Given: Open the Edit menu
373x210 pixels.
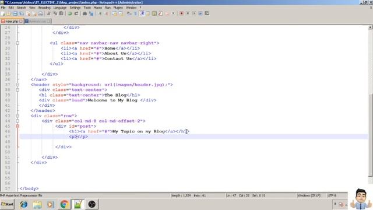Looking at the screenshot, I should pos(11,8).
